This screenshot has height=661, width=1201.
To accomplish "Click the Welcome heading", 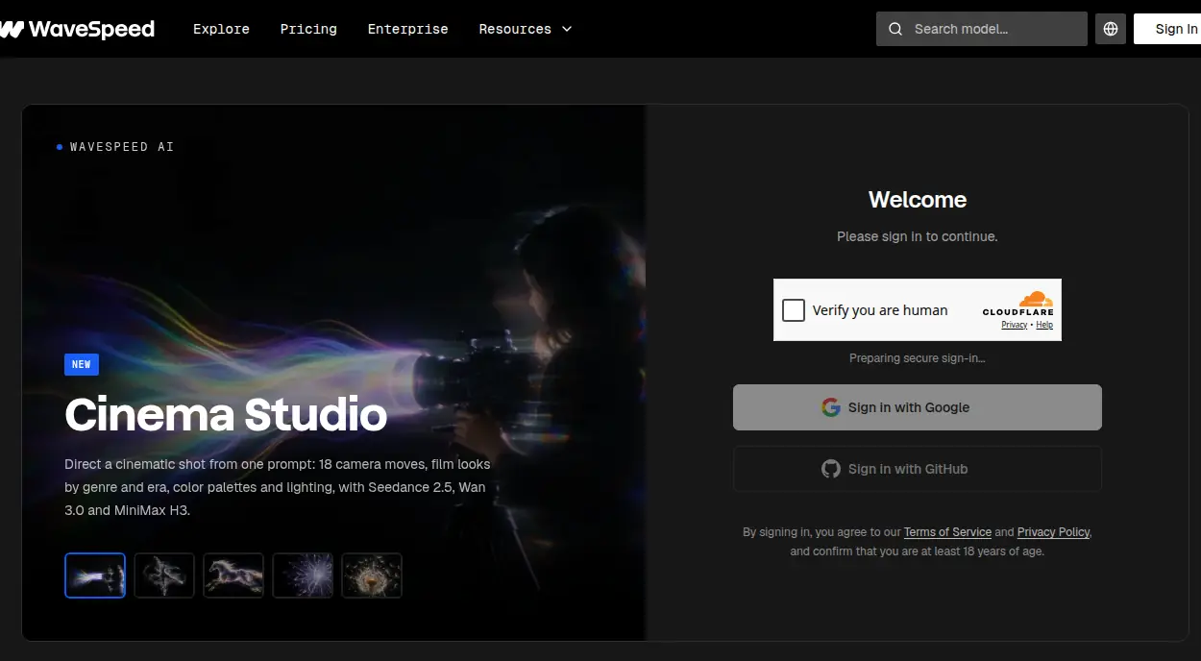I will point(918,200).
